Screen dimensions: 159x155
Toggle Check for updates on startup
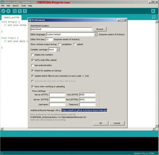tap(33, 71)
